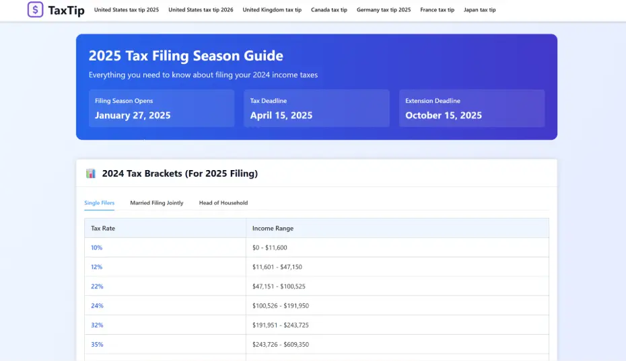Open United States tax tip 2025 page
The width and height of the screenshot is (626, 361).
tap(127, 10)
